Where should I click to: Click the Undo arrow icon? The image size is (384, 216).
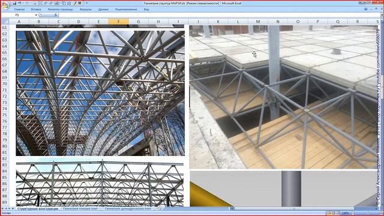[20, 3]
